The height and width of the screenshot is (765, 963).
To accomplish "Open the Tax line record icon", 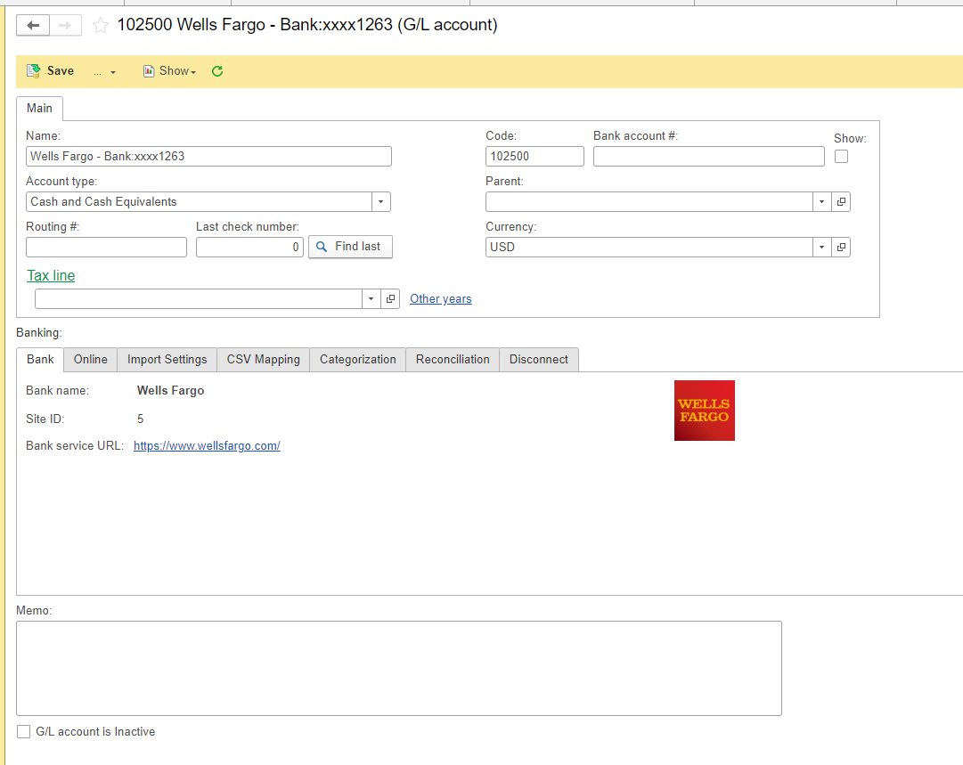I will tap(390, 299).
